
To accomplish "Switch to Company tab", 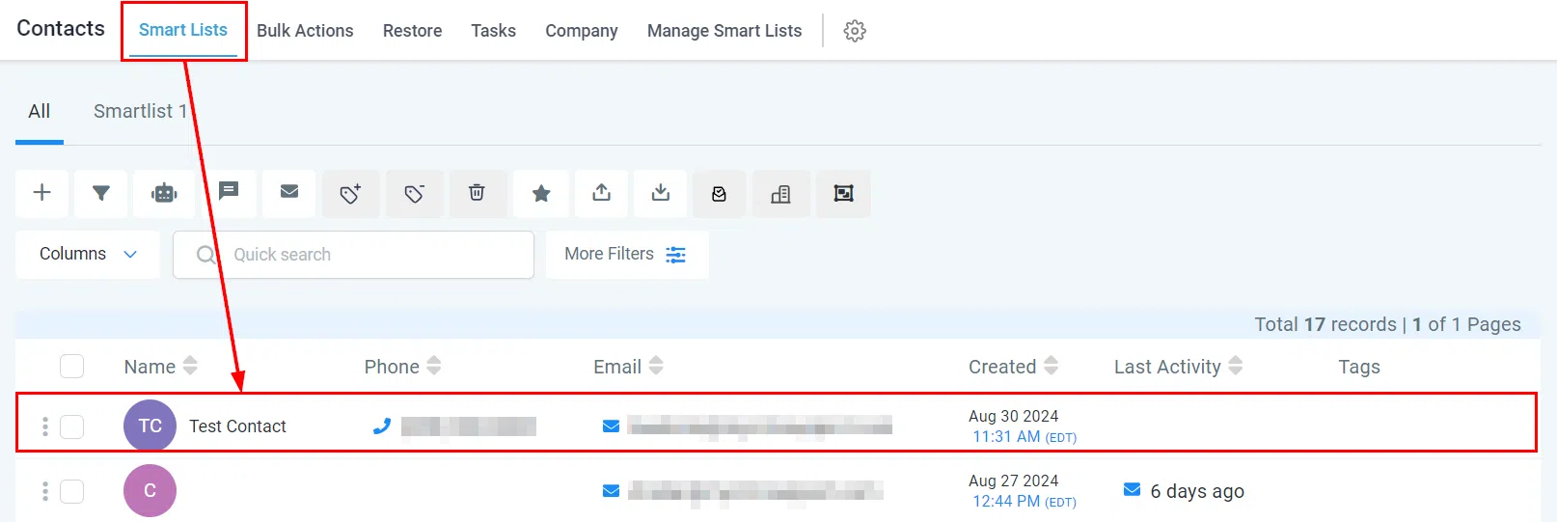I will pos(582,31).
